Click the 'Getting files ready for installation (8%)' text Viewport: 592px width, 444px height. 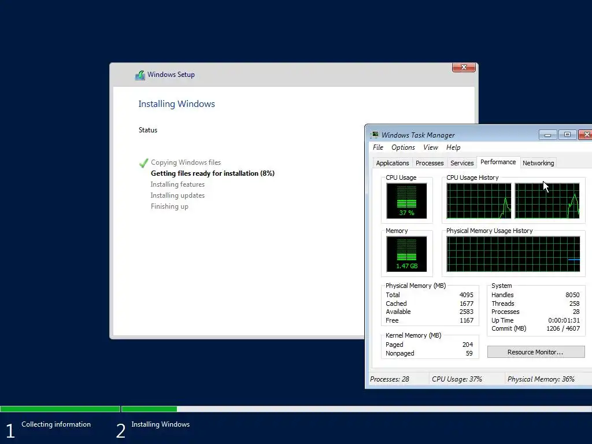tap(213, 173)
